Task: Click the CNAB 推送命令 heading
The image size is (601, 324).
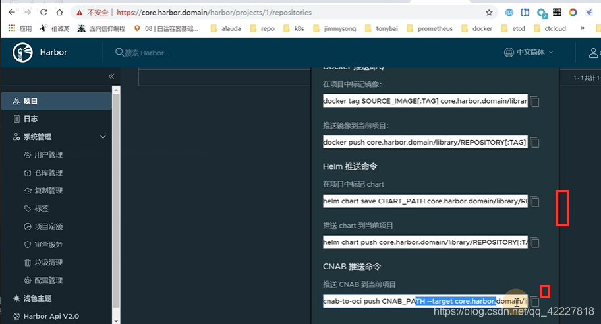Action: tap(352, 266)
